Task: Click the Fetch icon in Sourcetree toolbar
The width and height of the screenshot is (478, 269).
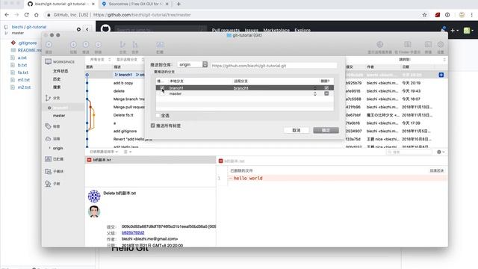Action: [98, 45]
